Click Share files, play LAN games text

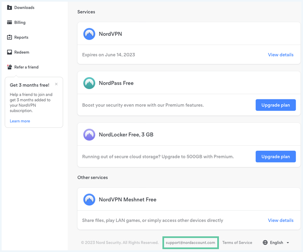(153, 220)
